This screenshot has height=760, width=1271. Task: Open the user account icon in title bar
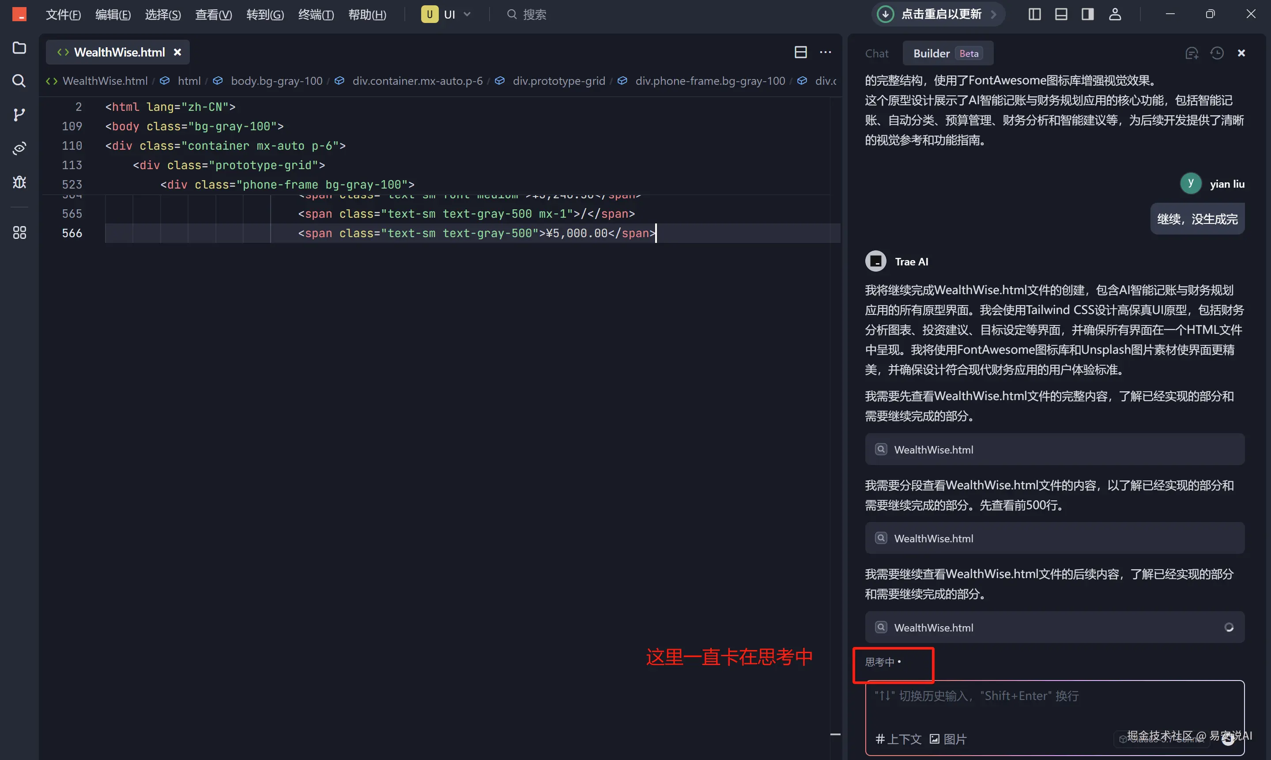click(x=1115, y=14)
